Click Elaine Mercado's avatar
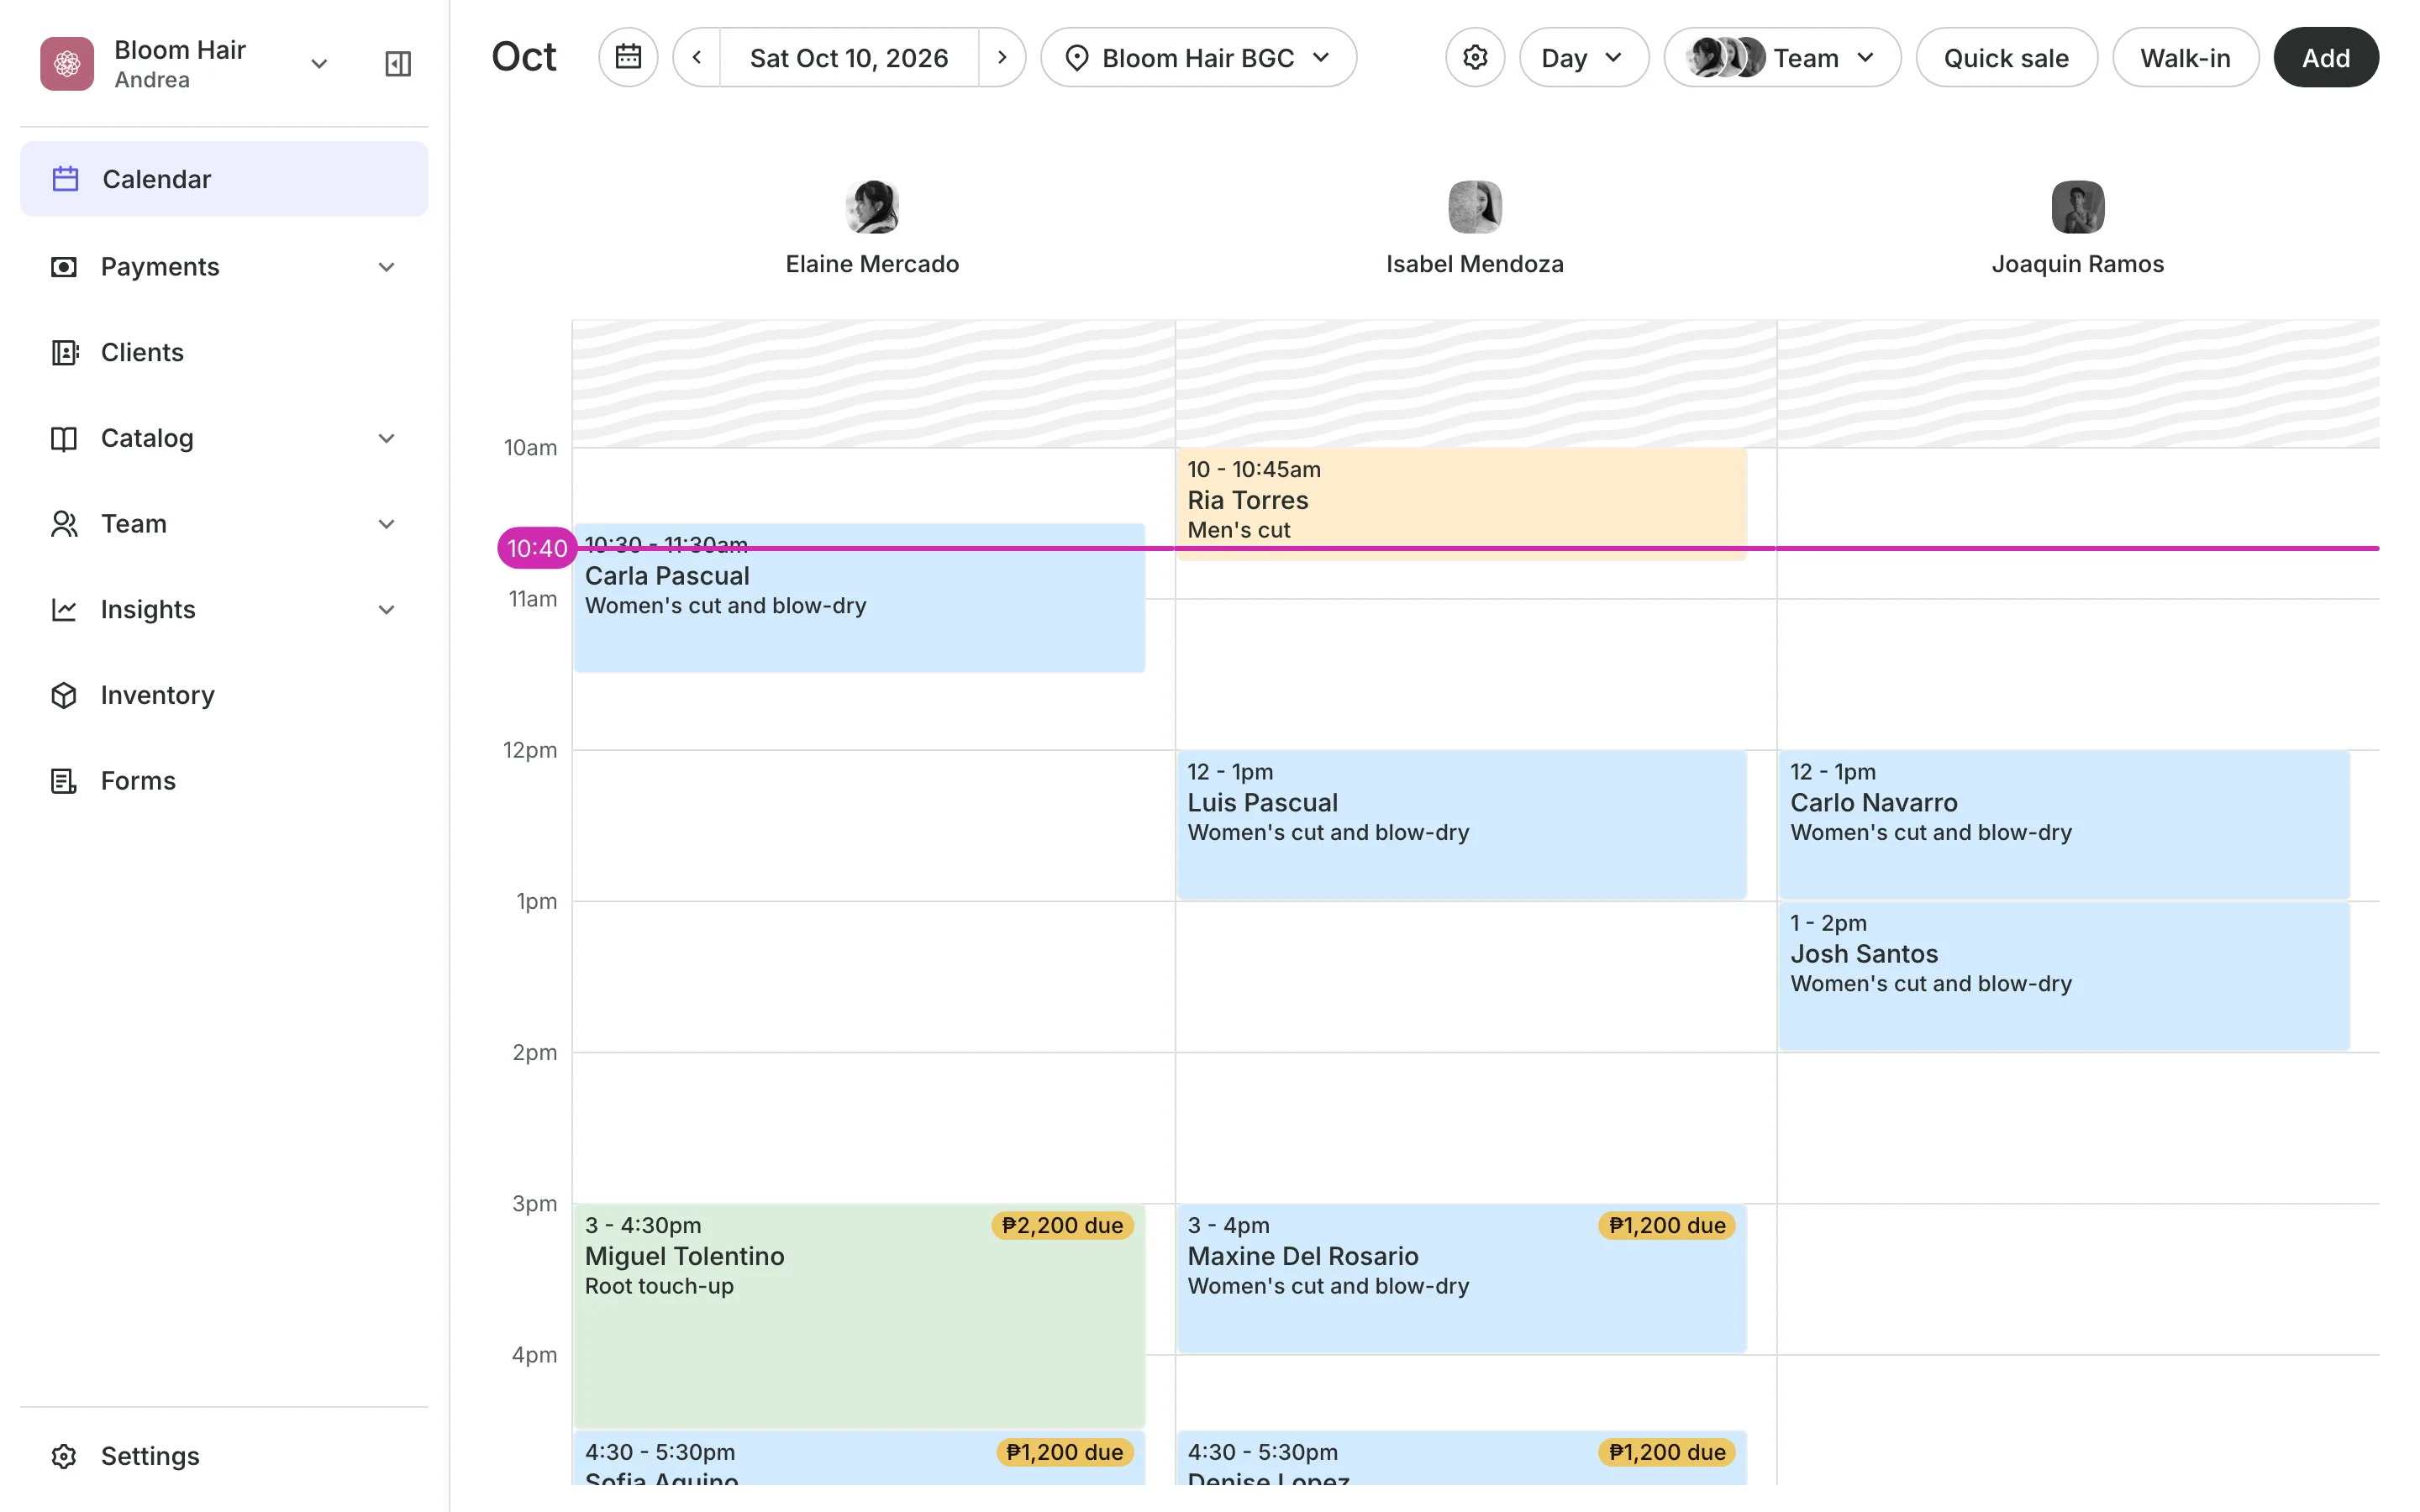 [872, 207]
